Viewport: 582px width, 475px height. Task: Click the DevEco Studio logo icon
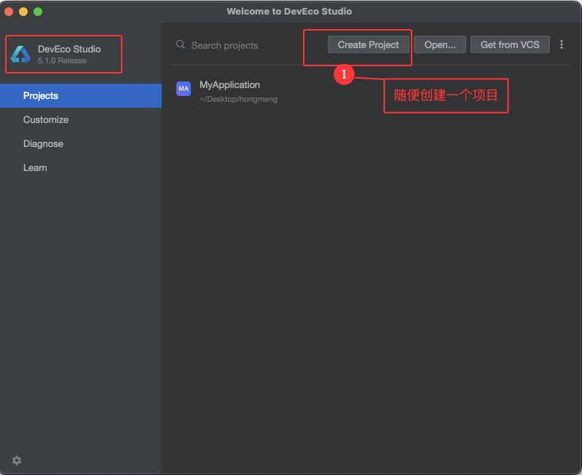20,54
